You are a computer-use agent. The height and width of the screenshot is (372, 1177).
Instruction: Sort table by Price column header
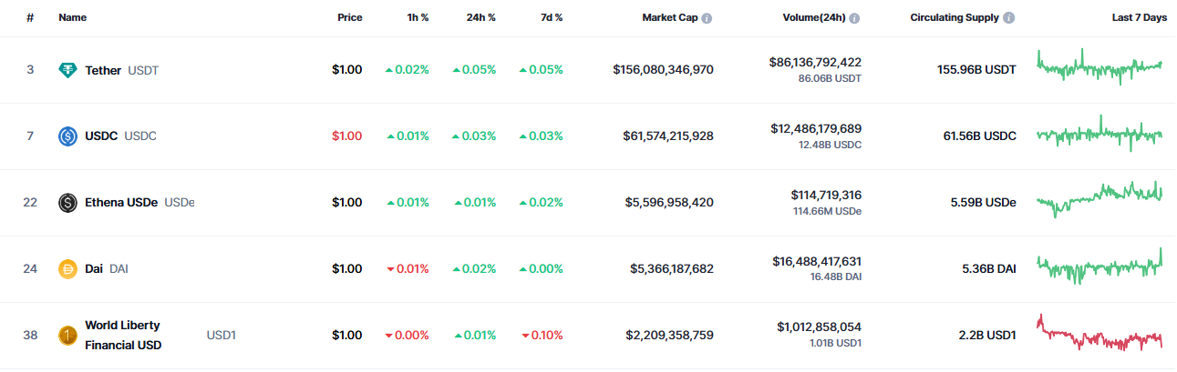pos(349,18)
